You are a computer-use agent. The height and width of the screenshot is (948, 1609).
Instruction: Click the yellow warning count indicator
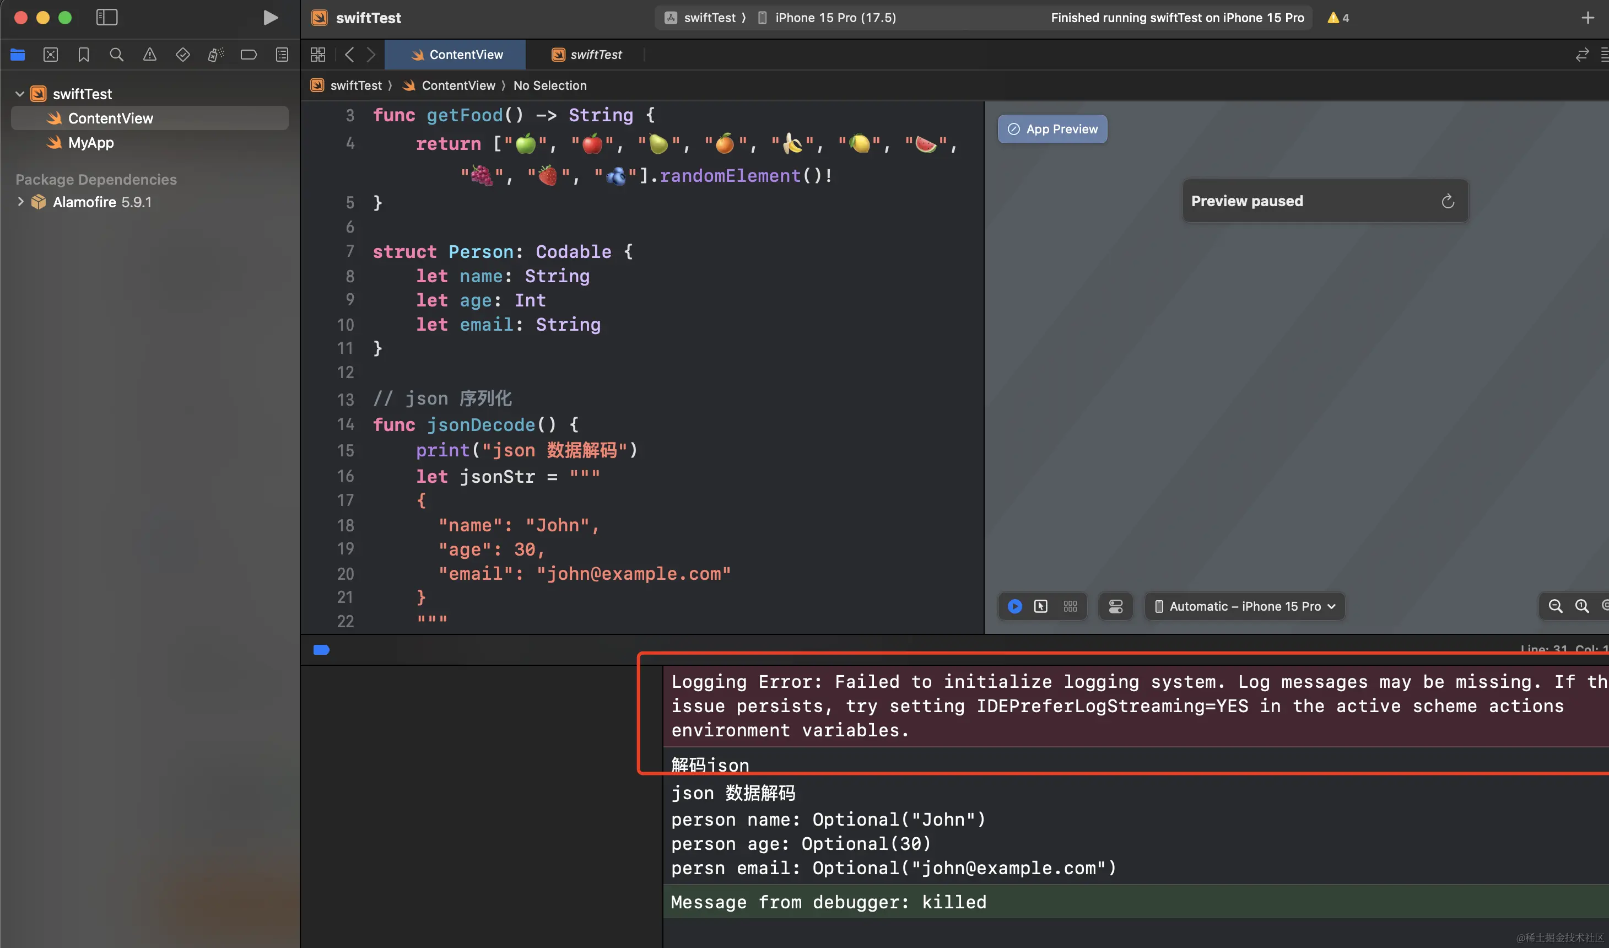[1338, 18]
